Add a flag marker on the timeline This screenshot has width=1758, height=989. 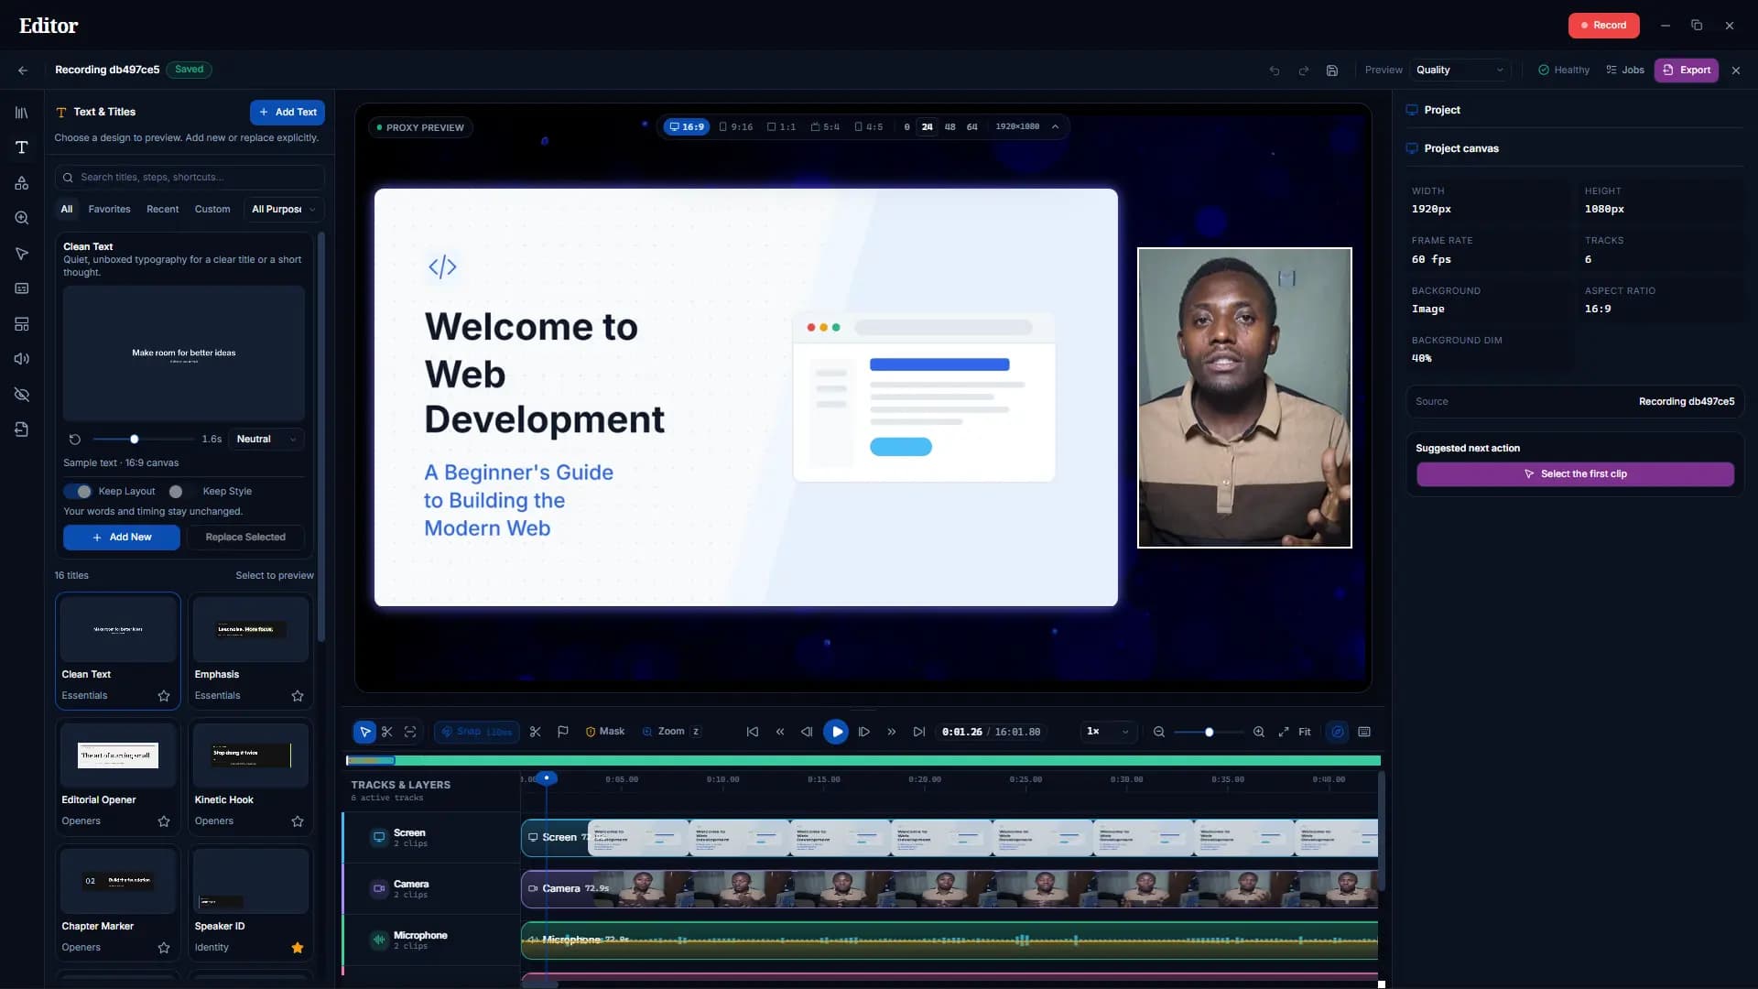click(563, 732)
